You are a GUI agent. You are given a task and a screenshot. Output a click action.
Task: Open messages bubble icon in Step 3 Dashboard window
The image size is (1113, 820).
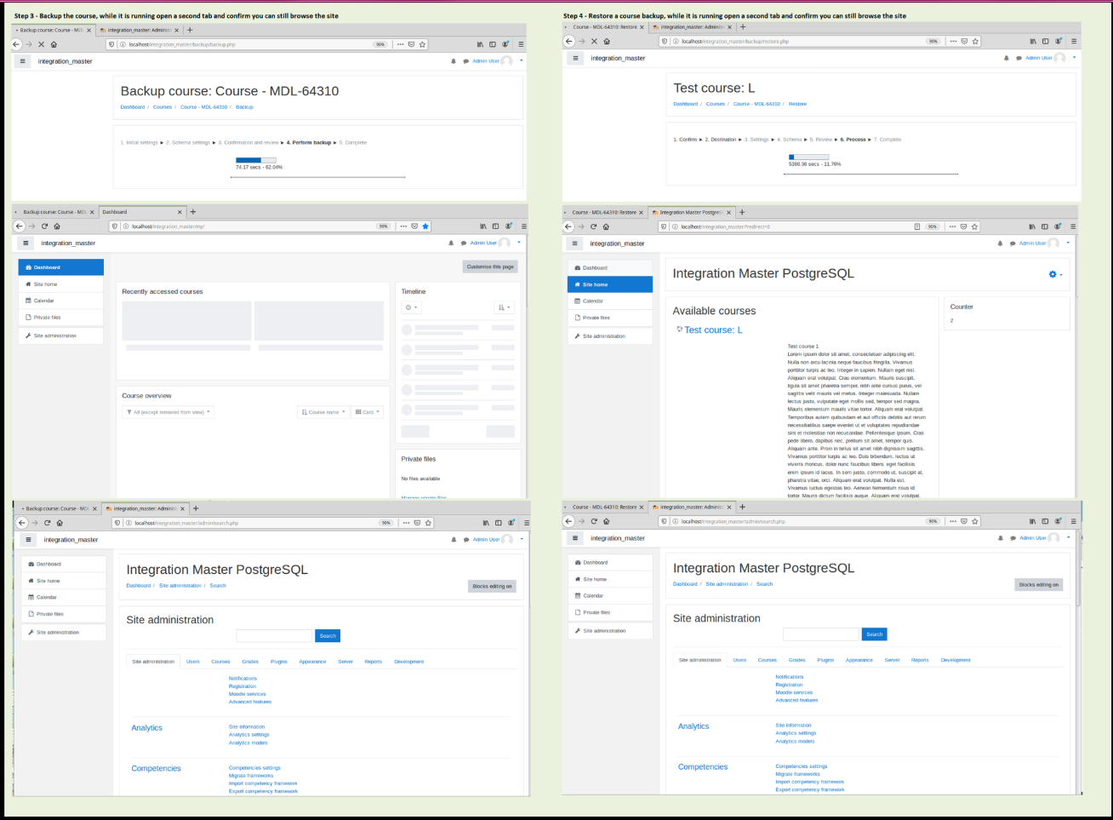pyautogui.click(x=463, y=243)
